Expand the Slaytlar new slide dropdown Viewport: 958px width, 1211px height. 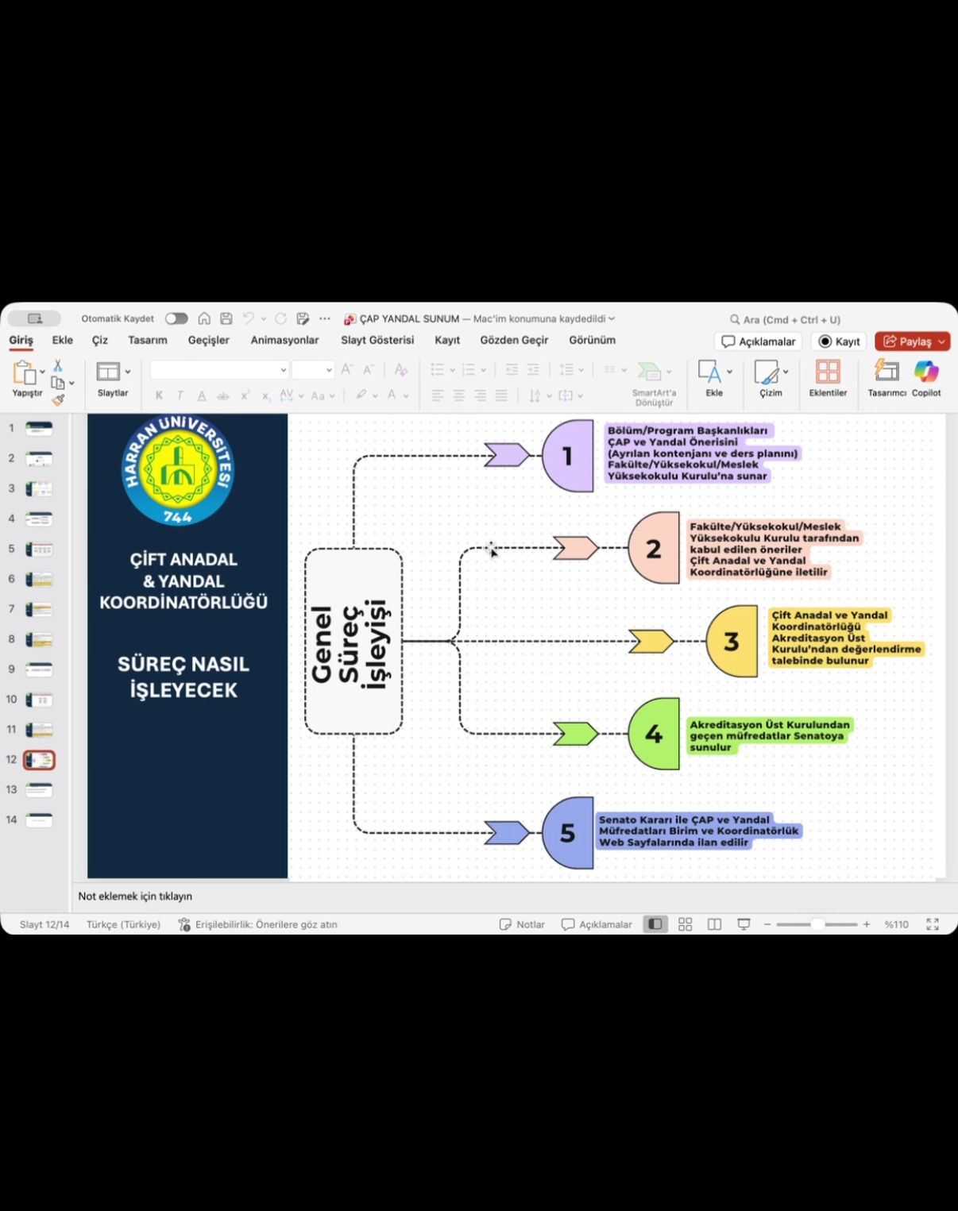pyautogui.click(x=128, y=372)
